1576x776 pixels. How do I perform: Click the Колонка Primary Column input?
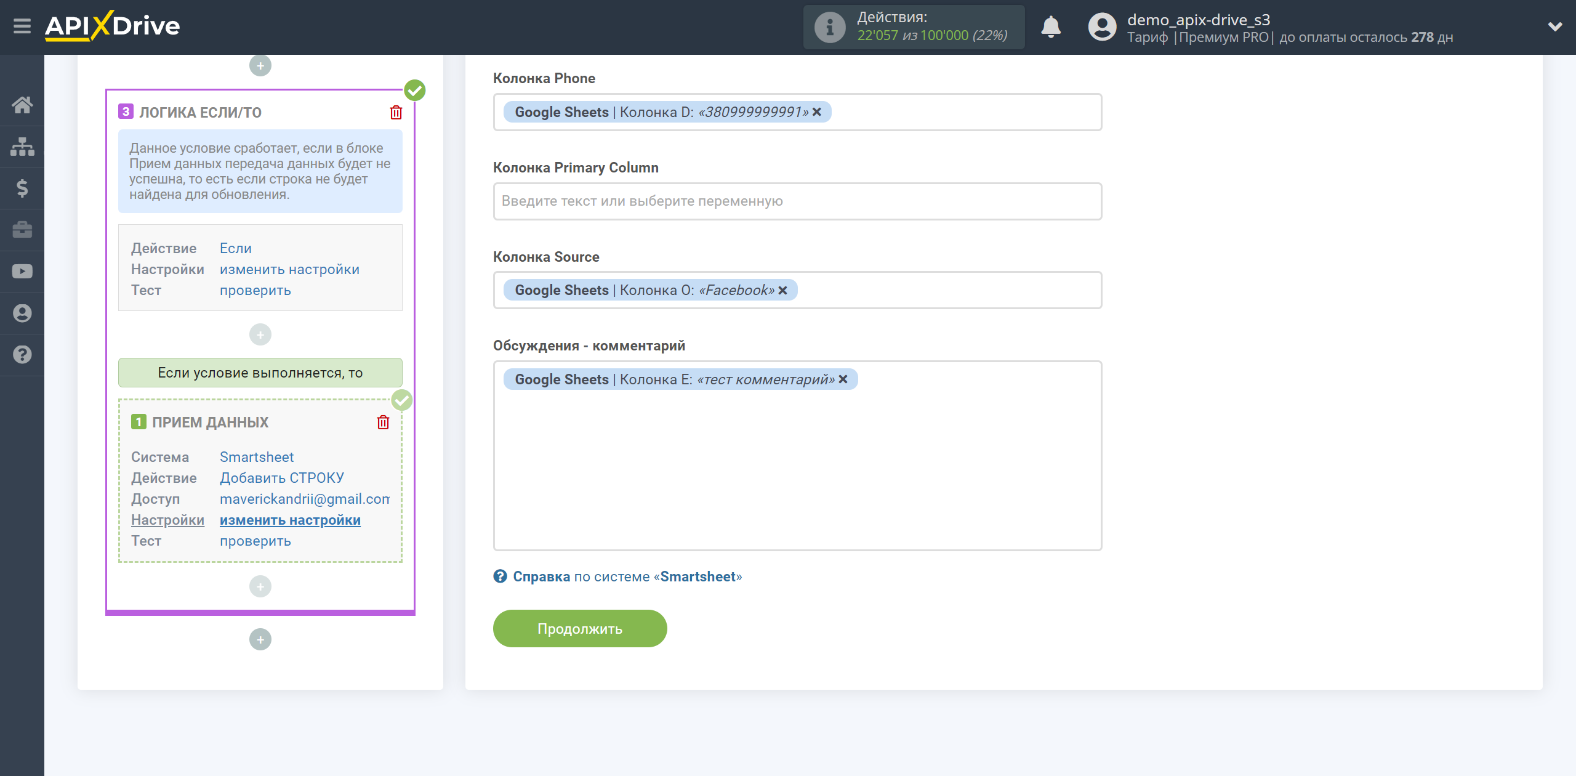click(x=797, y=201)
